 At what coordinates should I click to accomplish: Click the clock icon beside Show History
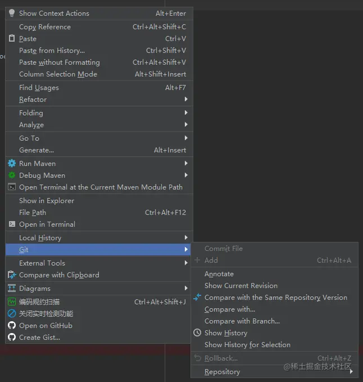click(197, 332)
